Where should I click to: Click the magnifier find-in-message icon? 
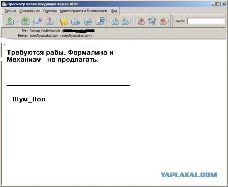pos(75,21)
